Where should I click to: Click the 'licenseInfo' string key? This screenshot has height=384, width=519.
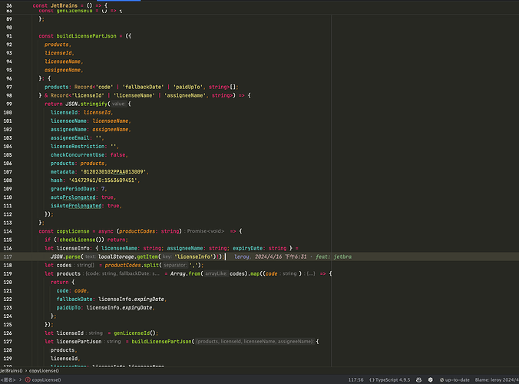194,257
